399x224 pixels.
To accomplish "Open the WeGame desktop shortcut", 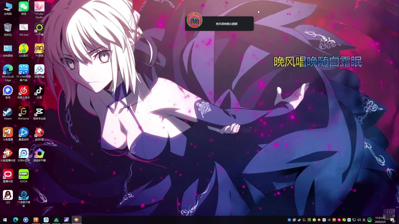I will point(23,112).
